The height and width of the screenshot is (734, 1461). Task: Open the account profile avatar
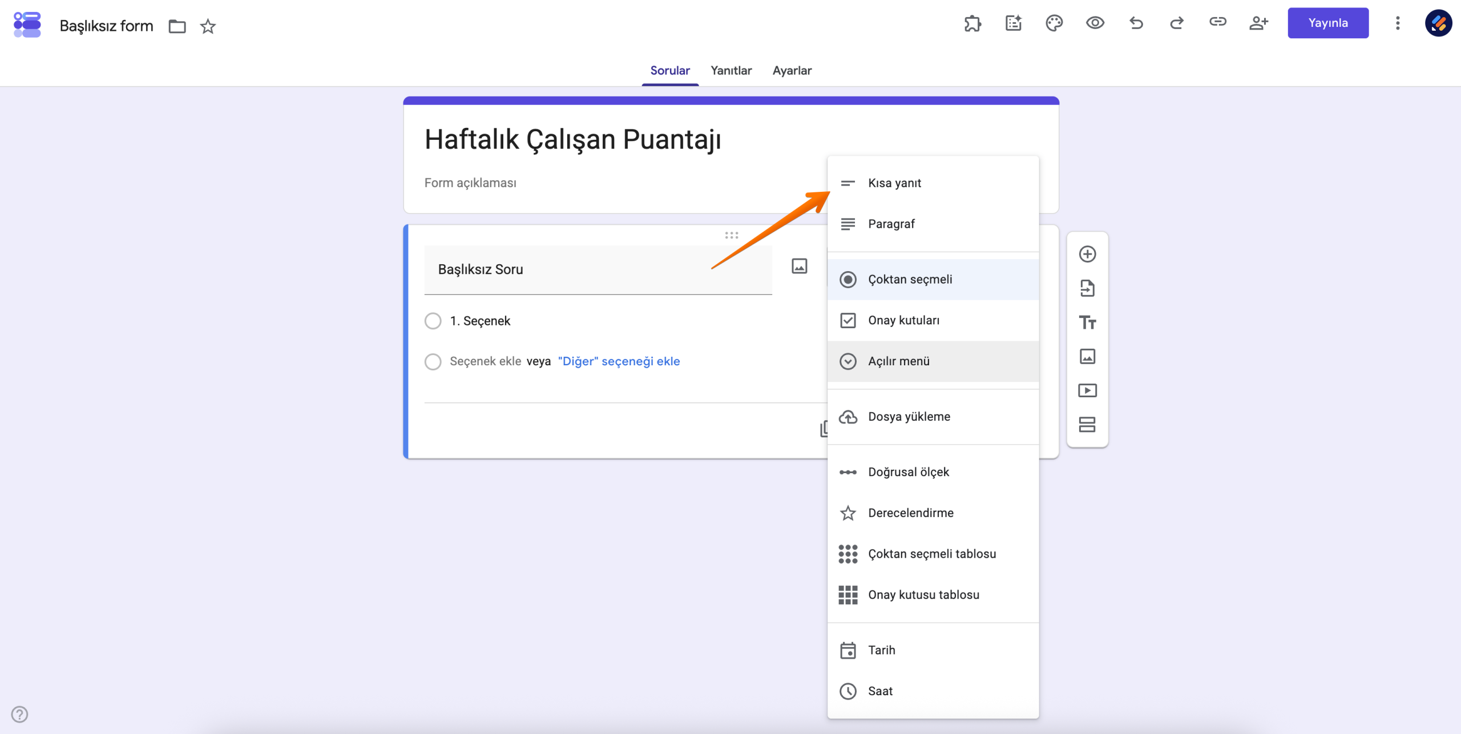[1438, 23]
